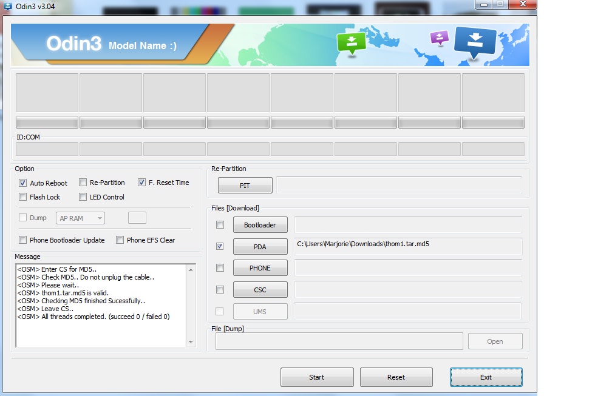Exit the Odin3 application
The height and width of the screenshot is (396, 612).
pos(486,377)
